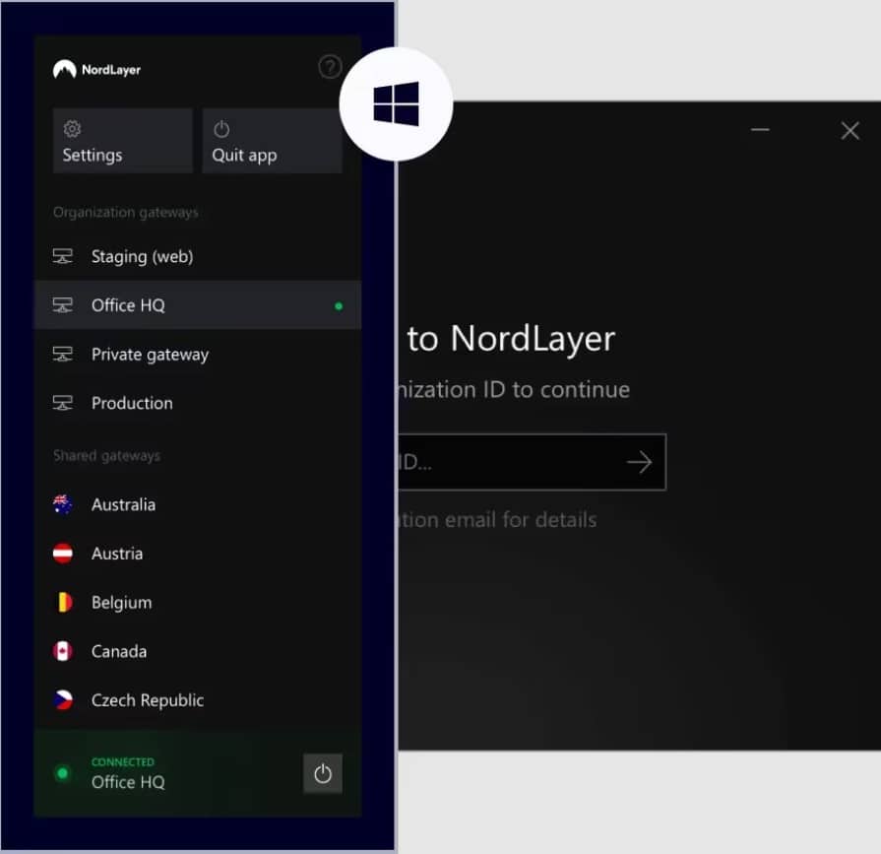The image size is (881, 854).
Task: Click the Czech Republic flag icon
Action: (63, 700)
